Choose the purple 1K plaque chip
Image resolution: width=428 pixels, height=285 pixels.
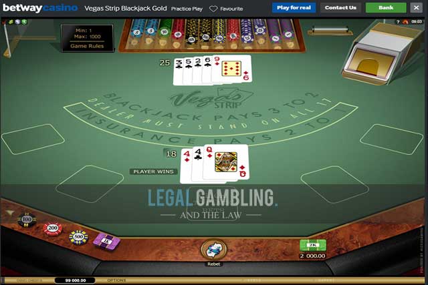click(106, 241)
